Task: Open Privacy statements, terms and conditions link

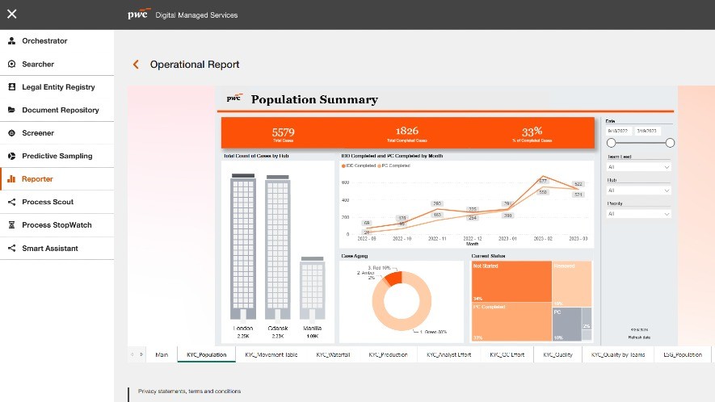Action: pyautogui.click(x=189, y=391)
